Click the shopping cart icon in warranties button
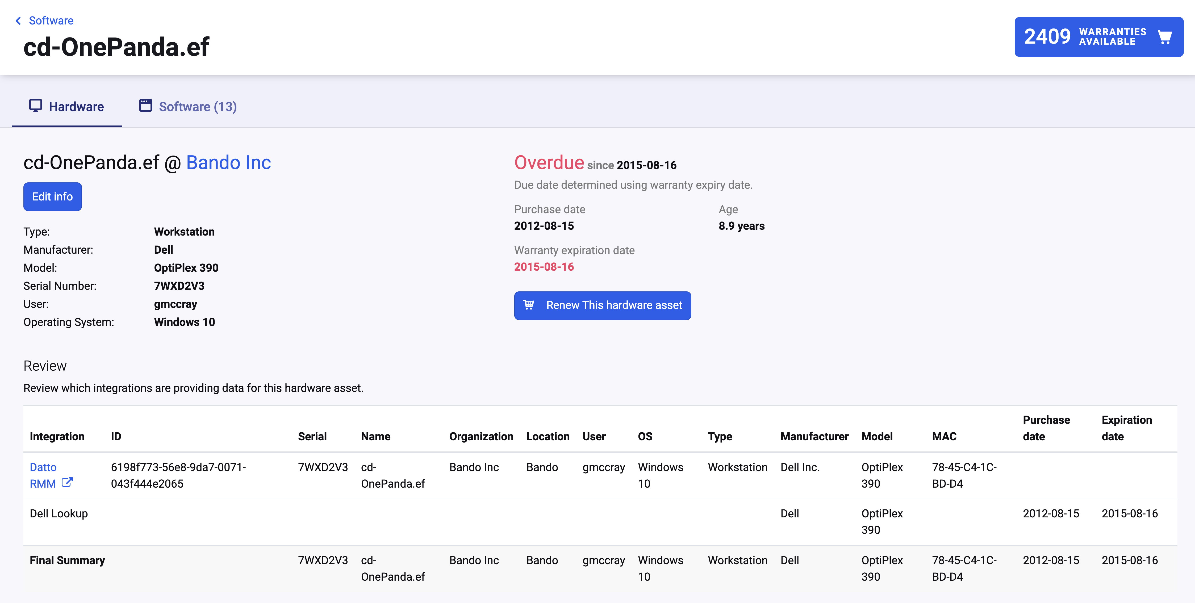Viewport: 1195px width, 603px height. pyautogui.click(x=1164, y=37)
